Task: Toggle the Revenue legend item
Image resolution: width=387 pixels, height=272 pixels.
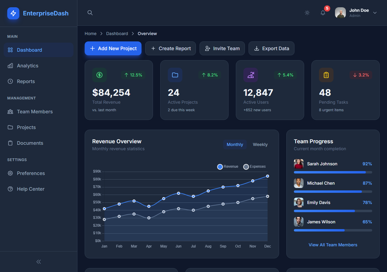Action: 228,167
